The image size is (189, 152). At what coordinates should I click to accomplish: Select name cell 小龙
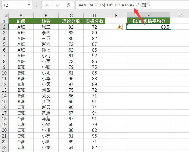[46, 147]
